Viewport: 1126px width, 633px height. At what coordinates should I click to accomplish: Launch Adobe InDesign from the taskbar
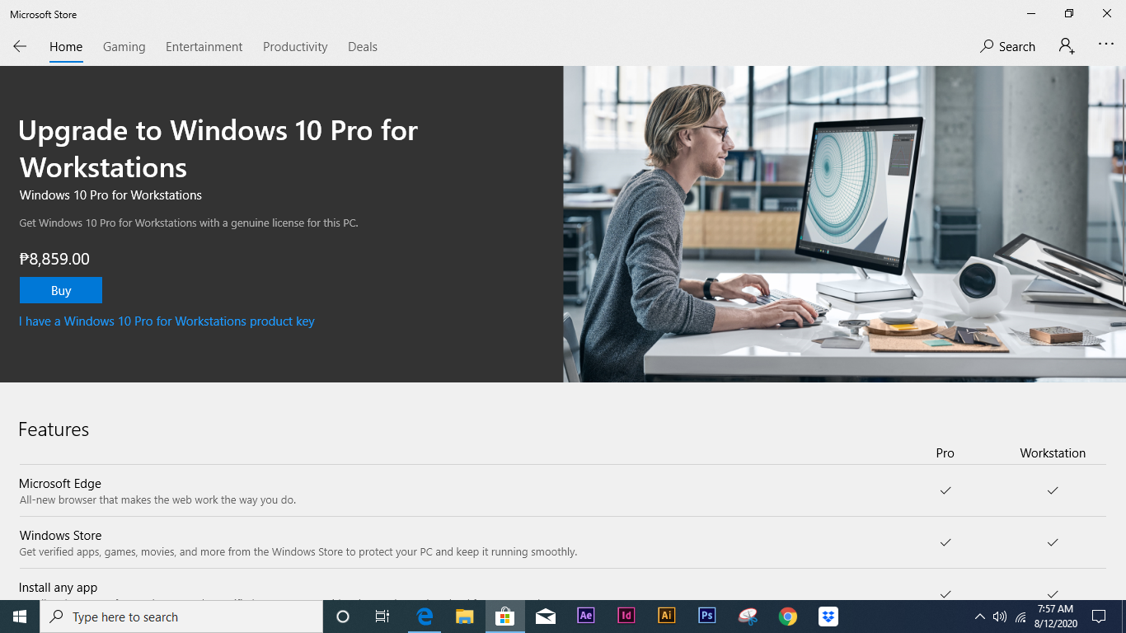tap(626, 616)
